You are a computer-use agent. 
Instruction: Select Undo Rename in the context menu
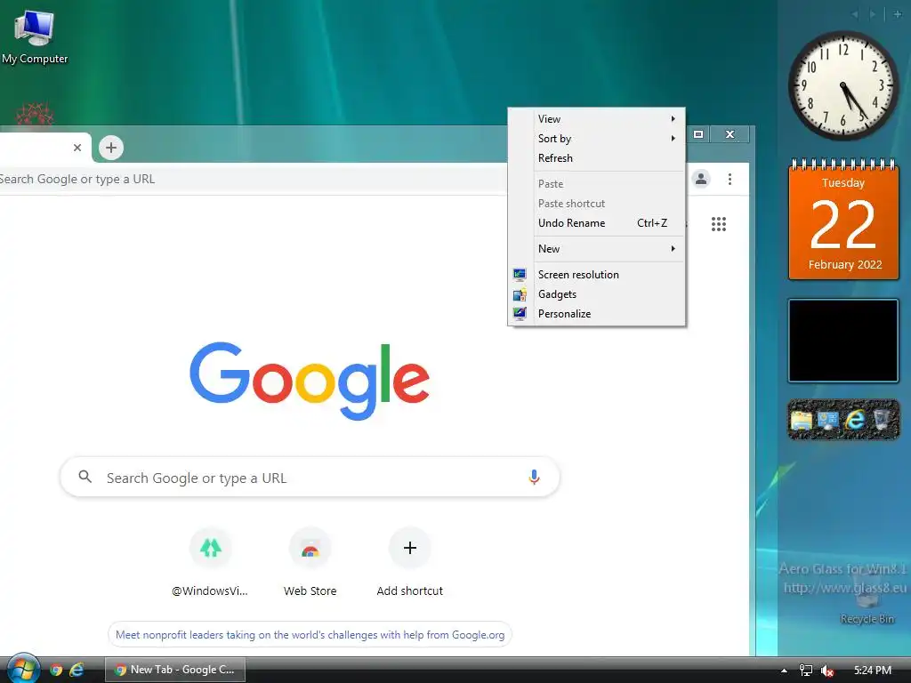point(608,223)
